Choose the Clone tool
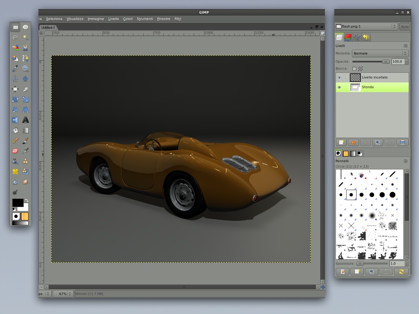The width and height of the screenshot is (419, 314). (25, 161)
